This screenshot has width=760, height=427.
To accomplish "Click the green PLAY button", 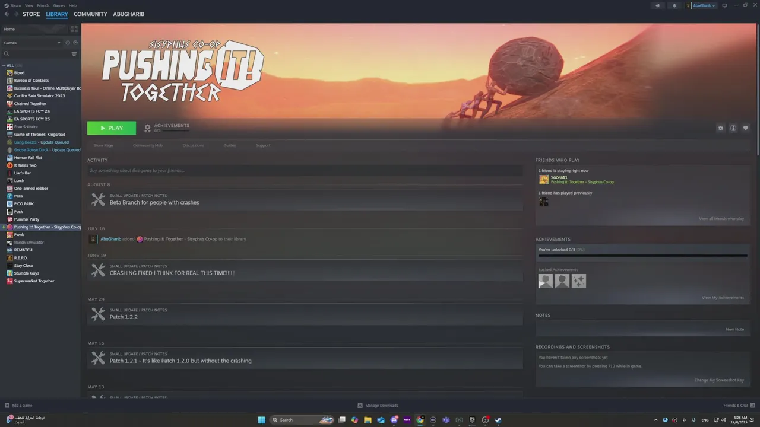I will (111, 128).
